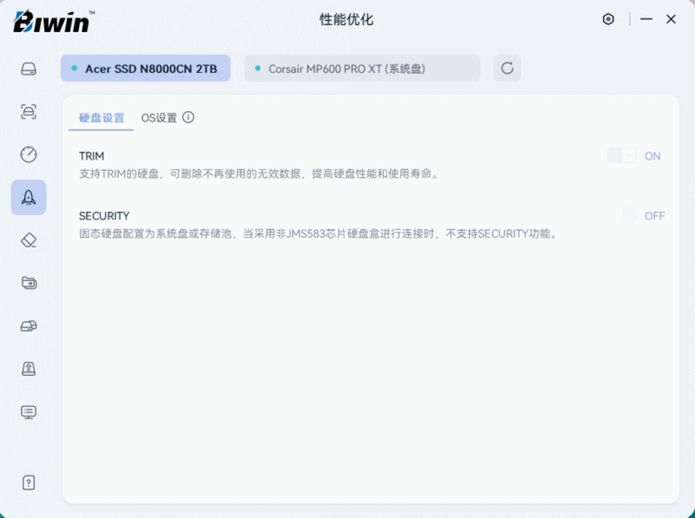The height and width of the screenshot is (518, 695).
Task: Switch to the 硬盘设置 tab
Action: pos(102,118)
